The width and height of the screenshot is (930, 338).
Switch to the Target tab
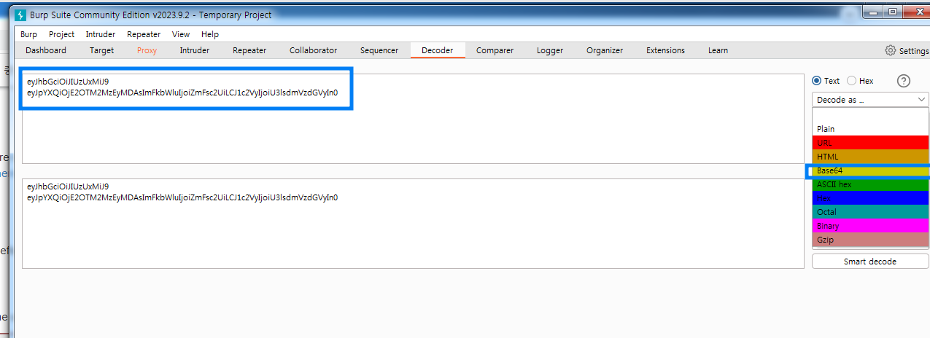click(102, 50)
